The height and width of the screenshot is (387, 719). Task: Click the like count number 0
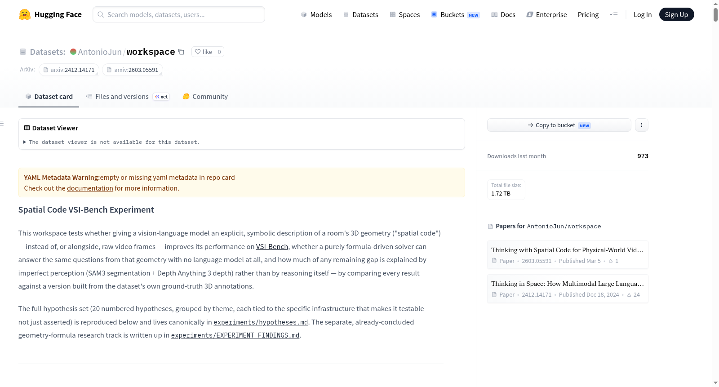[x=219, y=52]
